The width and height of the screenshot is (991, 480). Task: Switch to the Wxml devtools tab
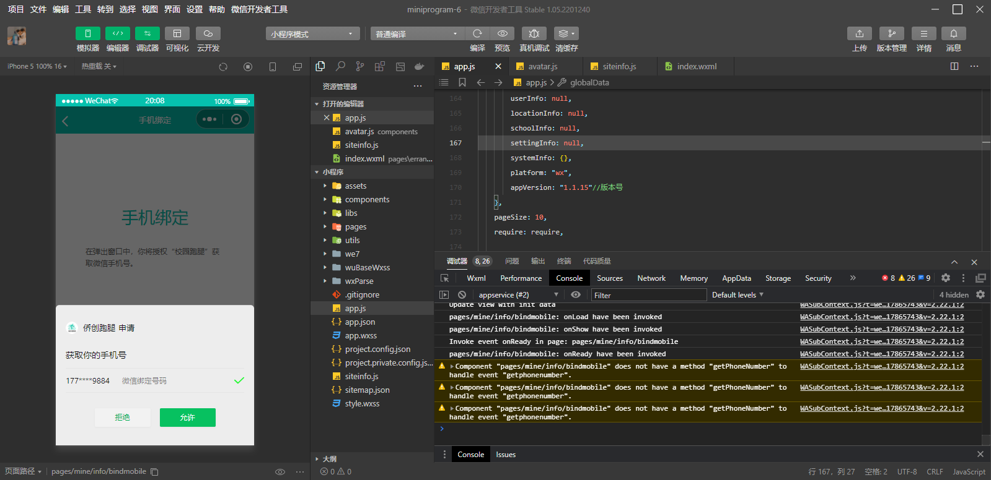pos(476,278)
